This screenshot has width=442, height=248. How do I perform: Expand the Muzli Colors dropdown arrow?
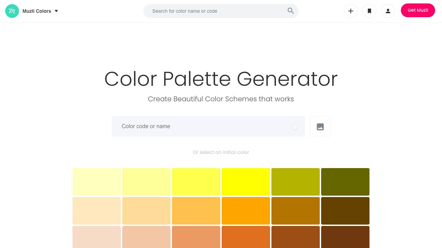pyautogui.click(x=56, y=11)
